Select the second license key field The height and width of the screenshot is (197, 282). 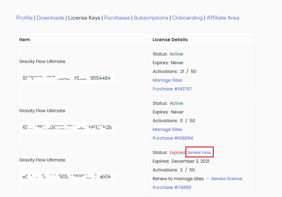click(67, 128)
